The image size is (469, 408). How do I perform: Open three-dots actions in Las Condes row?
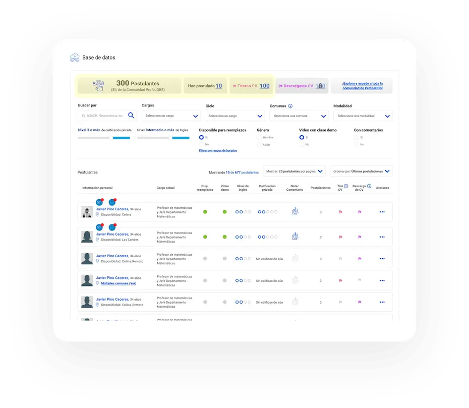[x=382, y=237]
